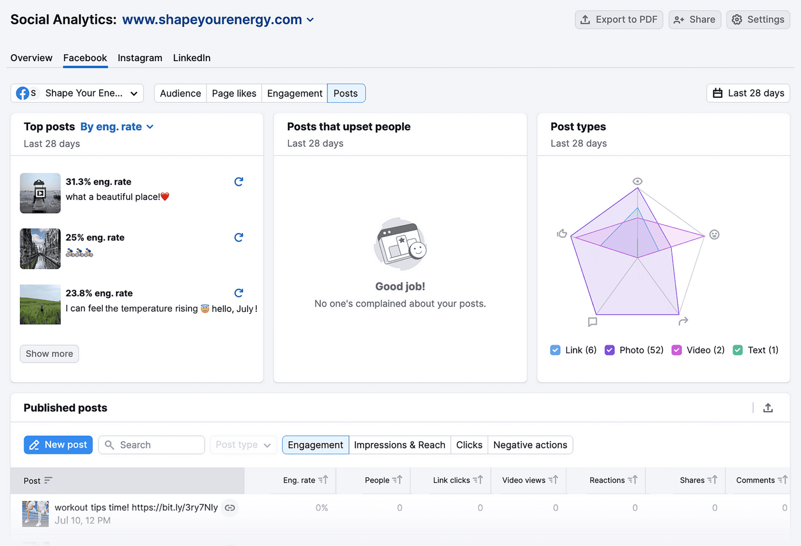This screenshot has width=801, height=546.
Task: Sort by Shares column
Action: pos(712,480)
